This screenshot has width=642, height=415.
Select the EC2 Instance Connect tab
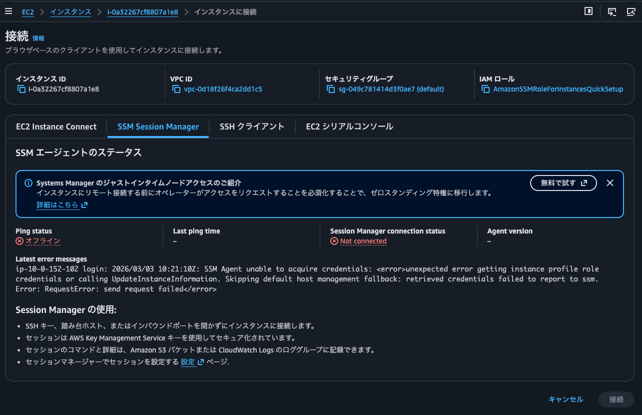56,126
